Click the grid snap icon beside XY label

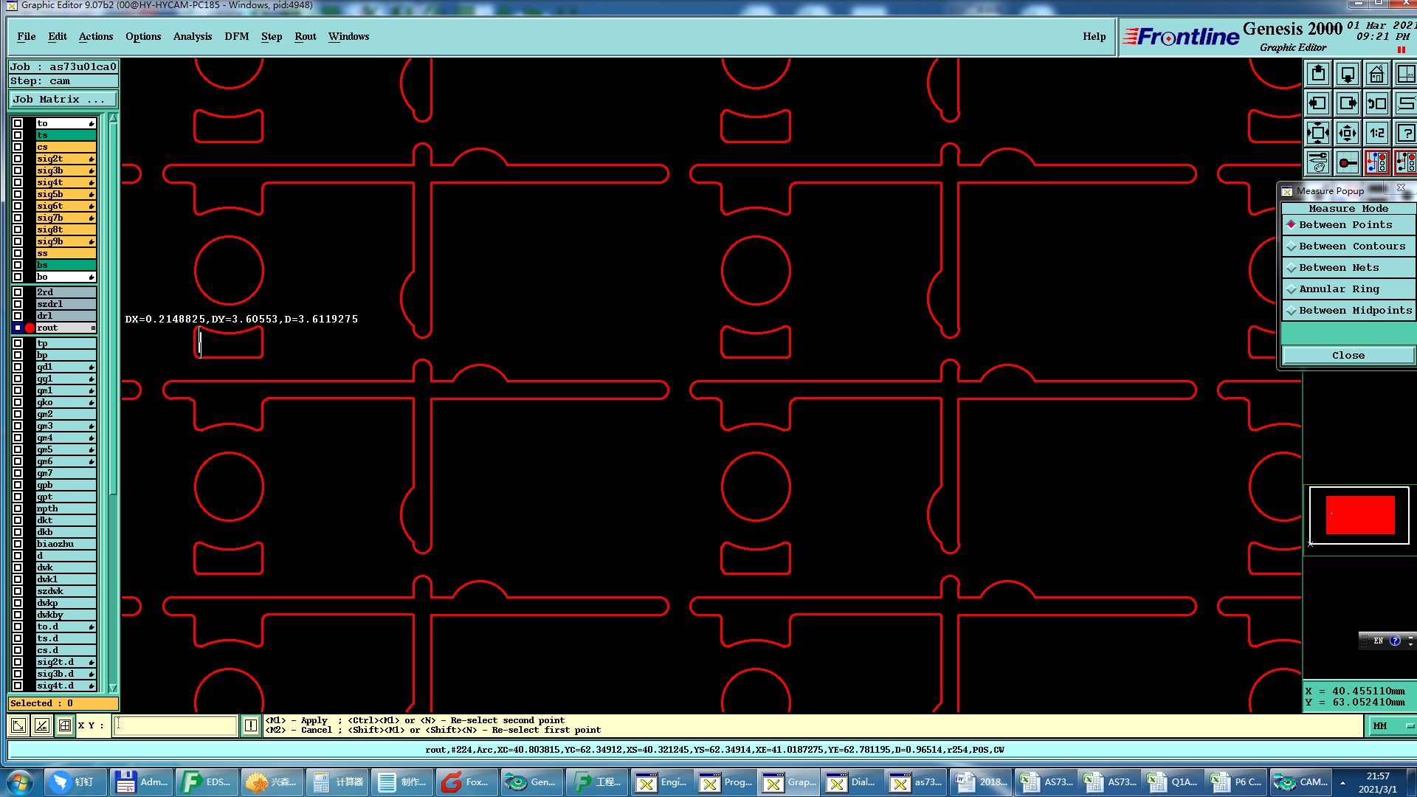(65, 726)
